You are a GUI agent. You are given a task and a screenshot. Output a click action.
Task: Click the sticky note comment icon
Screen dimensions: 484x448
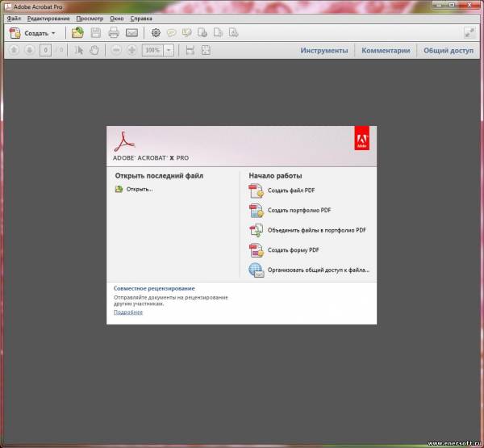tap(171, 33)
